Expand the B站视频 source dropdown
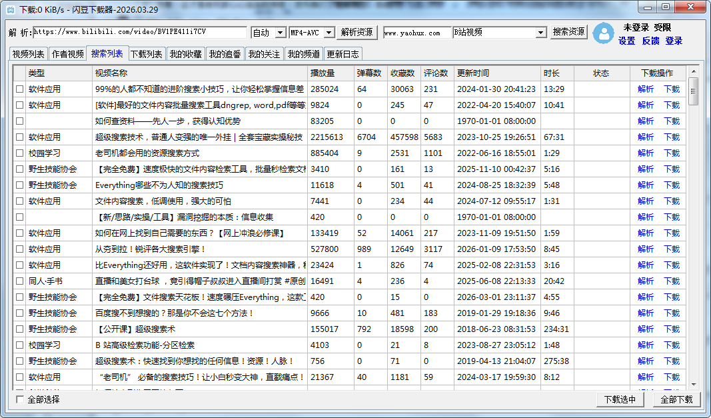Viewport: 711px width, 418px height. pyautogui.click(x=540, y=33)
